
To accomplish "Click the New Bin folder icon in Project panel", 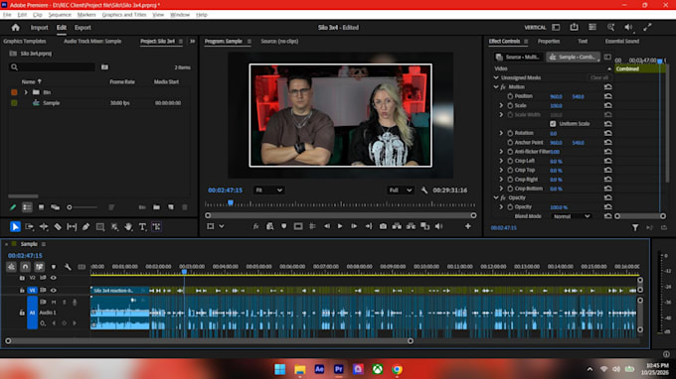I will click(x=156, y=207).
